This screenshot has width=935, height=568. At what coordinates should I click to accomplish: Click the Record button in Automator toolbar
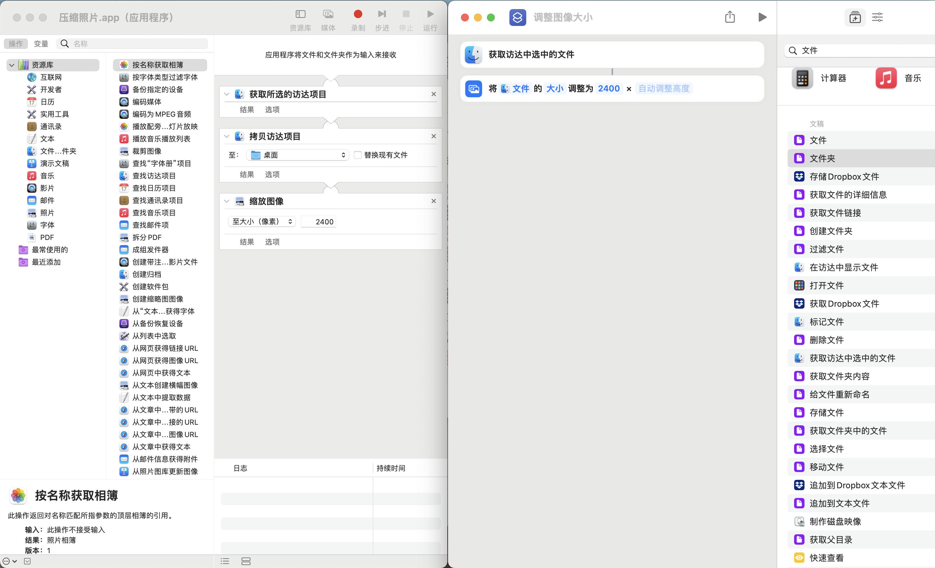coord(357,14)
